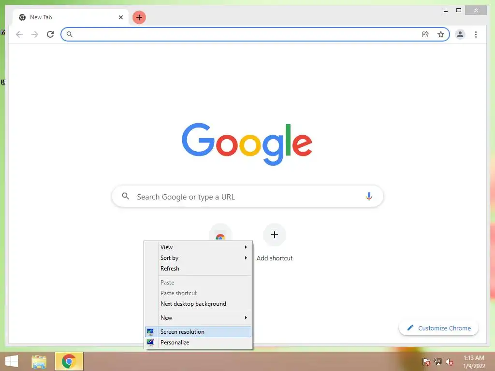Click the Add shortcut plus tile

point(275,235)
